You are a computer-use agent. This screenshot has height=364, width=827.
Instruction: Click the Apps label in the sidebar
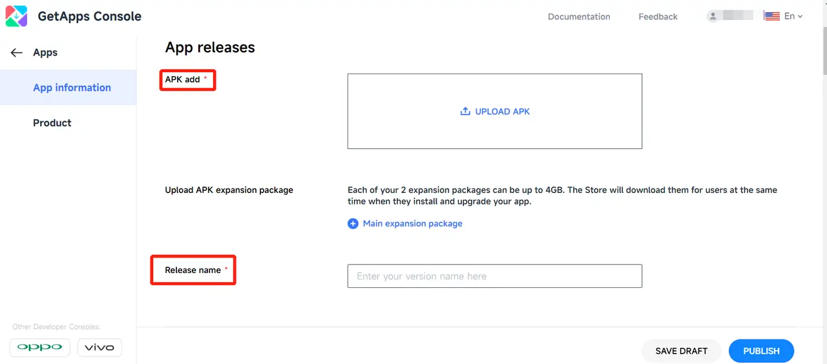pyautogui.click(x=45, y=53)
